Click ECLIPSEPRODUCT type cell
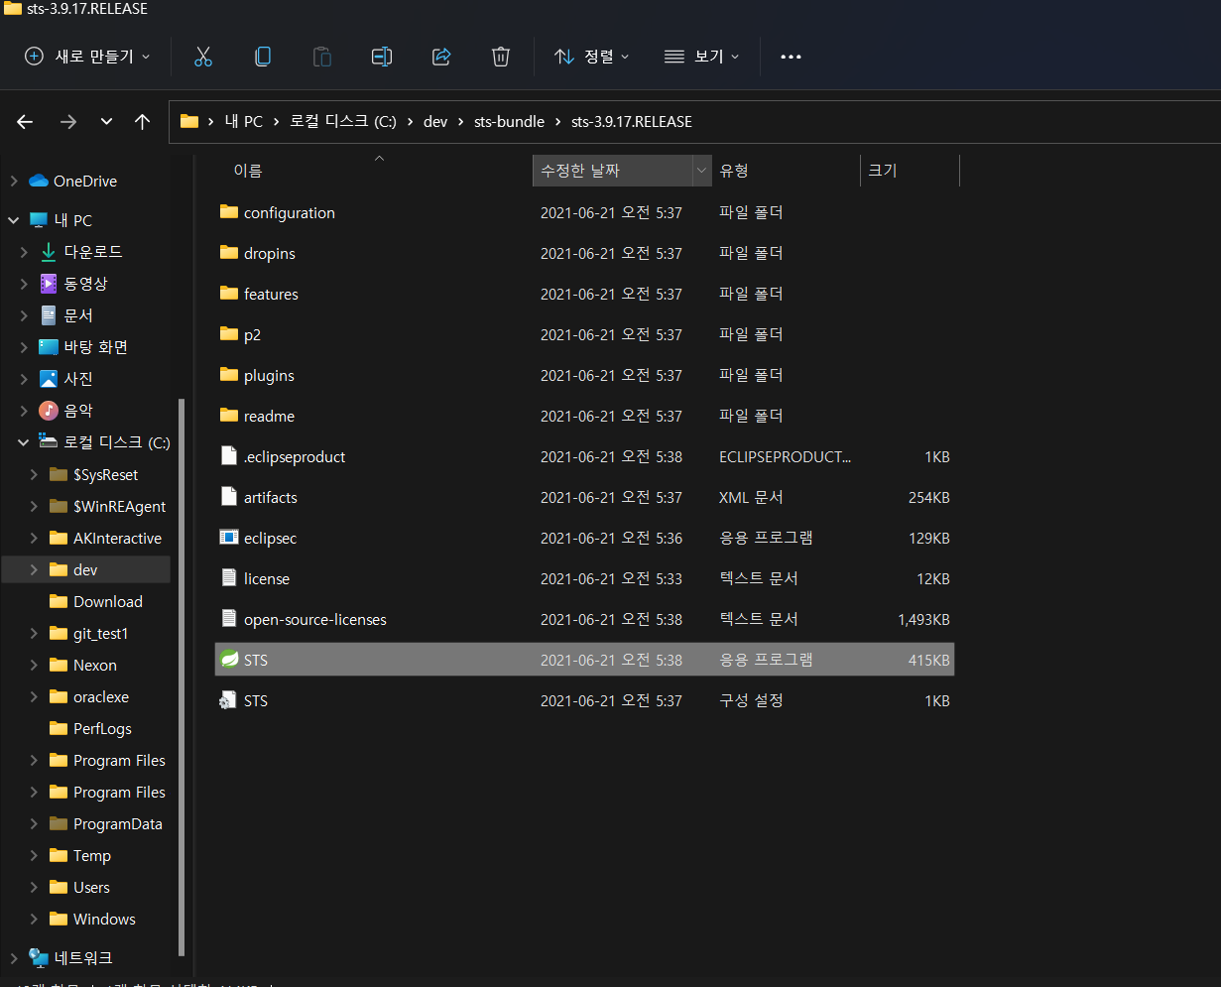Viewport: 1221px width, 987px height. [x=785, y=456]
